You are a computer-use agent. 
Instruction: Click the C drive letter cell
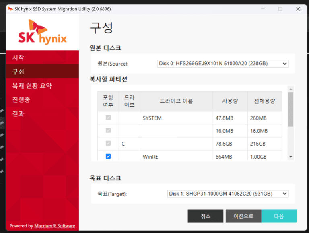pyautogui.click(x=130, y=144)
